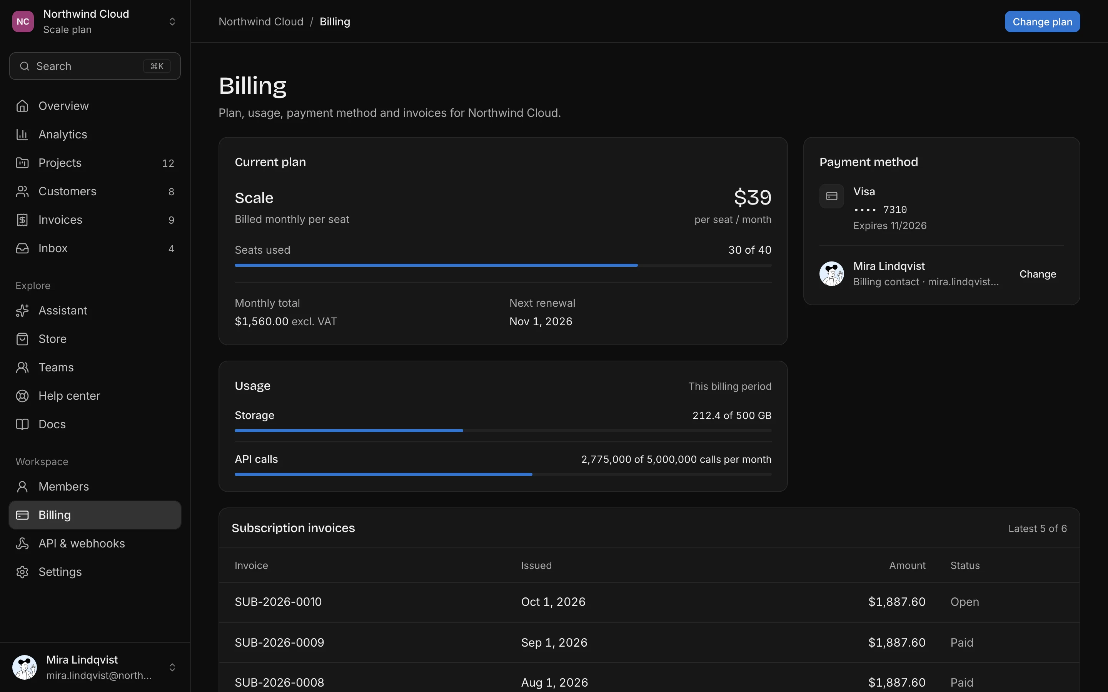Open the Mira Lindqvist account menu chevron
Viewport: 1108px width, 692px height.
tap(172, 667)
